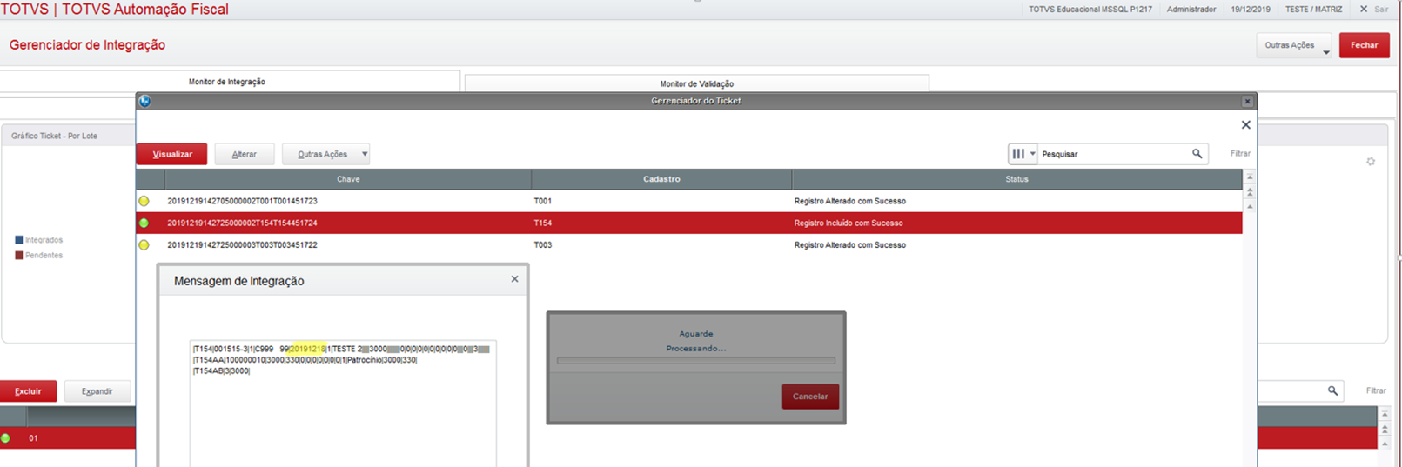The image size is (1402, 467).
Task: Click the red Fechar button
Action: click(x=1364, y=45)
